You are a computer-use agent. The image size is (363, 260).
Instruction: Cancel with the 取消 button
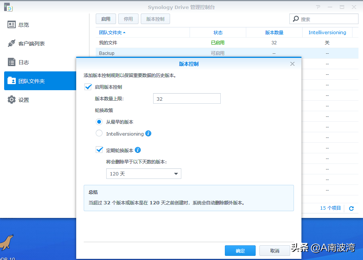click(274, 251)
